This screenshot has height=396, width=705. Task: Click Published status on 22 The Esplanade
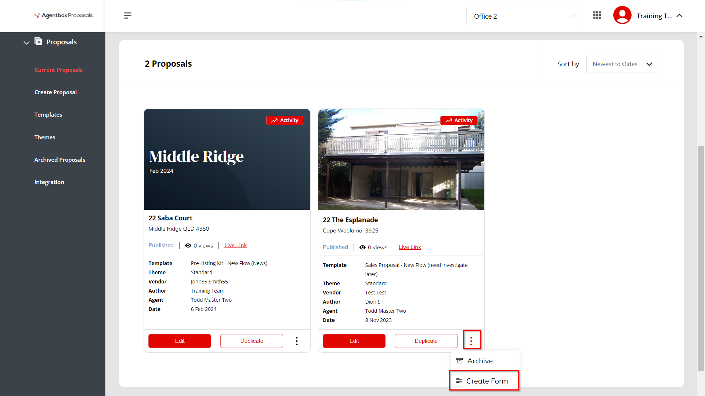tap(335, 247)
